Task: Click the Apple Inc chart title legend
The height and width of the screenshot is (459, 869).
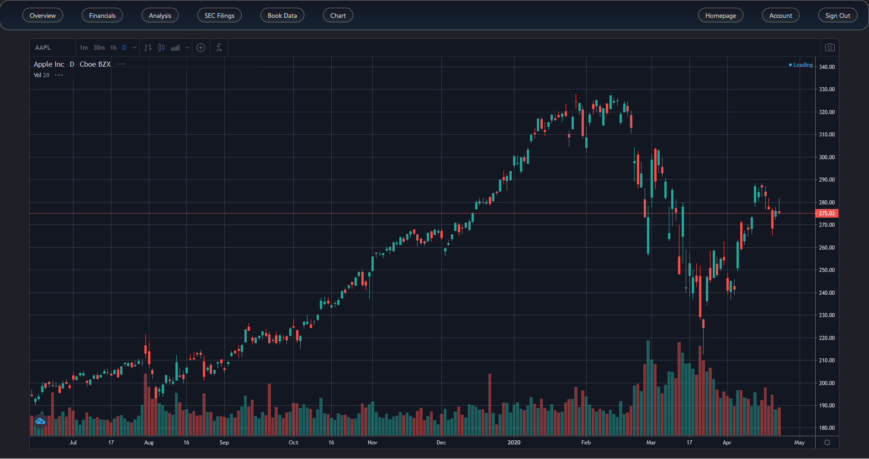Action: [72, 64]
